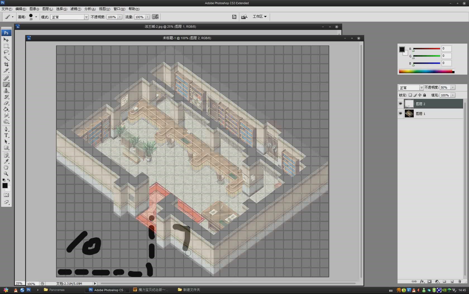Expand layer 填充 slider arrow
Viewport: 469px width, 294px height.
453,95
